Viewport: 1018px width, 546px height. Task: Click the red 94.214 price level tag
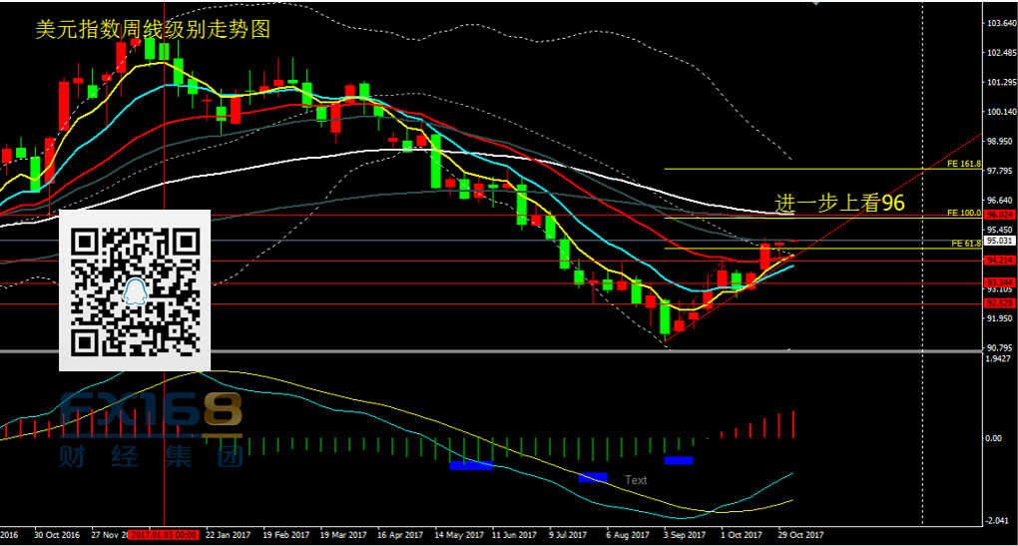coord(1000,262)
